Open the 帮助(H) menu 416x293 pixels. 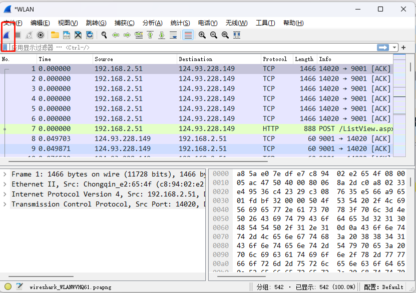click(x=293, y=23)
